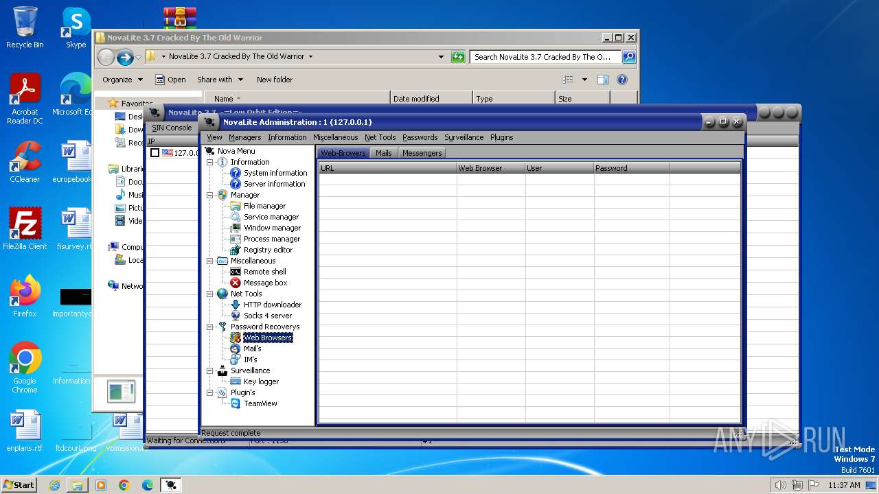Screen dimensions: 879x494
Task: Sort by Password column header
Action: point(632,168)
